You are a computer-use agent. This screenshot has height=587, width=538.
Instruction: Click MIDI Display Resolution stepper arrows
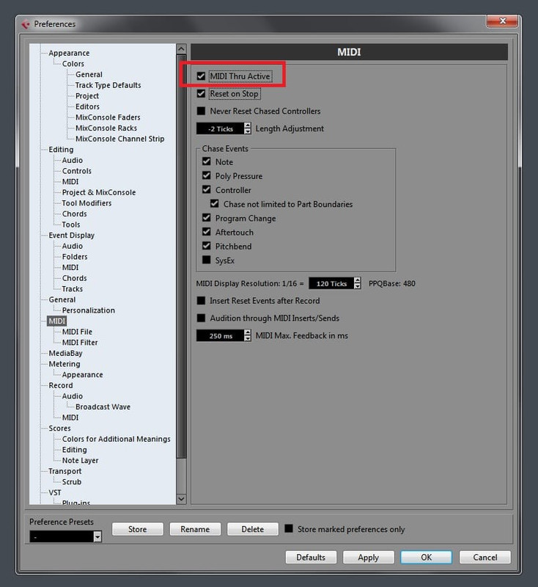[358, 283]
